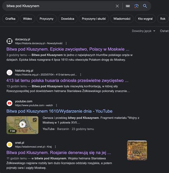Select the Rok filter chip
Image resolution: width=169 pixels, height=173 pixels.
point(163,19)
